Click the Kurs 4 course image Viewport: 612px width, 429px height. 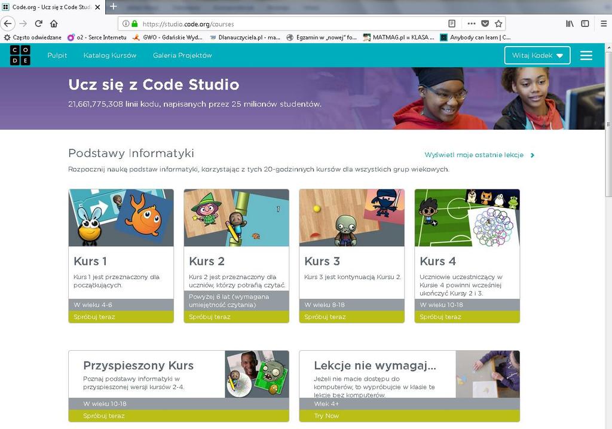(x=467, y=218)
